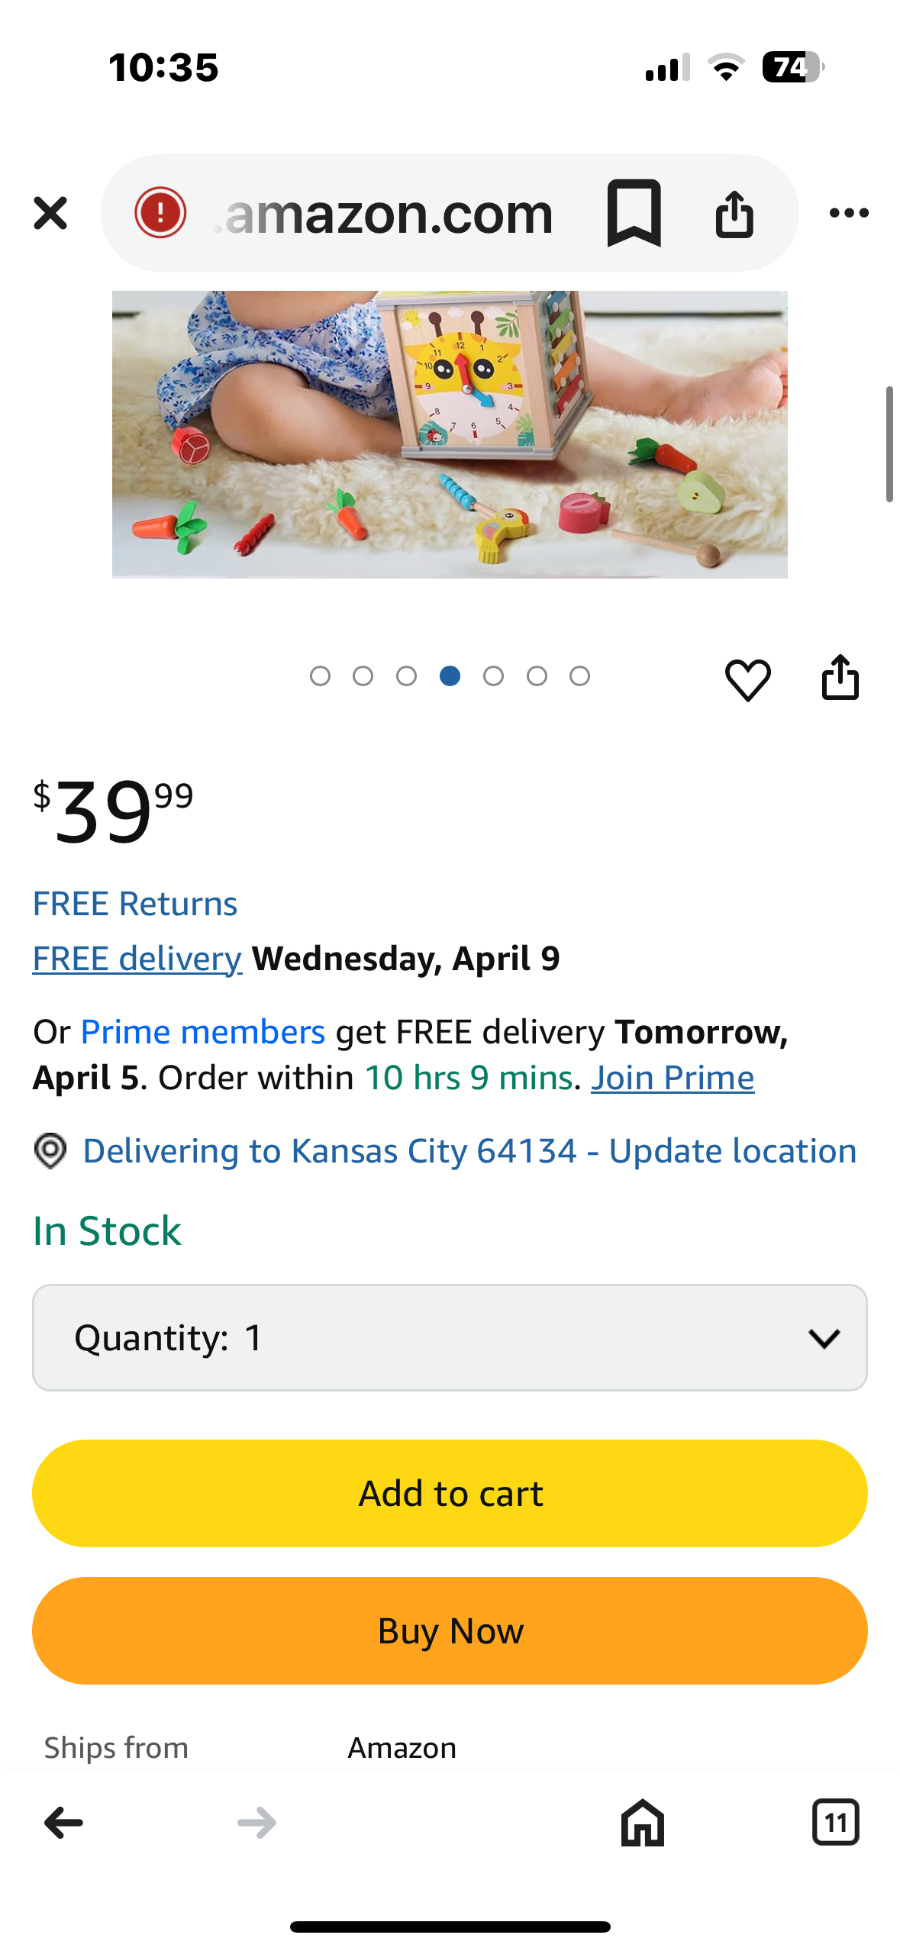The width and height of the screenshot is (900, 1951).
Task: Tap the Join Prime link
Action: coord(673,1078)
